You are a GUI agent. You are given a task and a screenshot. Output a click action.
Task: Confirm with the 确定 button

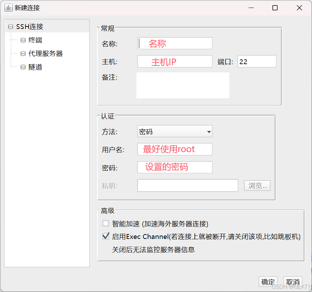(268, 282)
